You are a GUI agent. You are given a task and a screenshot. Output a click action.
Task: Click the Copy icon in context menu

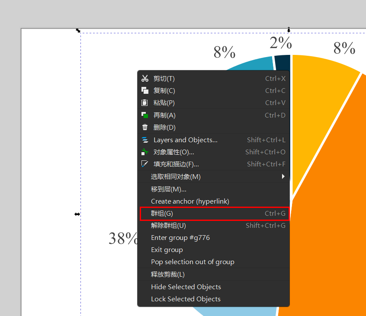pos(145,91)
